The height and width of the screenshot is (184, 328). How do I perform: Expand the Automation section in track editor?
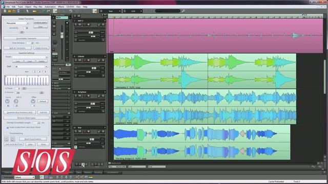tap(53, 65)
